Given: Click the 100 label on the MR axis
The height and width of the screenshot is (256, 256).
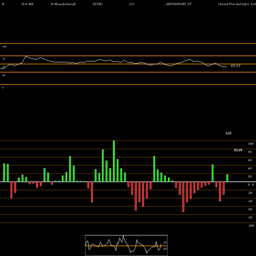Looking at the screenshot, I should coord(250,144).
